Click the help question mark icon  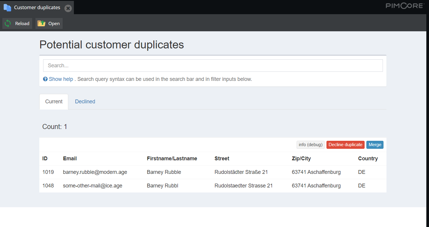pyautogui.click(x=45, y=79)
